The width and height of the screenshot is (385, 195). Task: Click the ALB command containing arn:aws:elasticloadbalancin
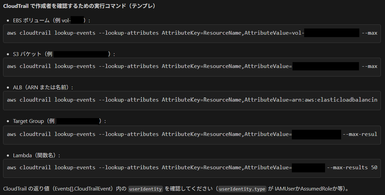(192, 101)
